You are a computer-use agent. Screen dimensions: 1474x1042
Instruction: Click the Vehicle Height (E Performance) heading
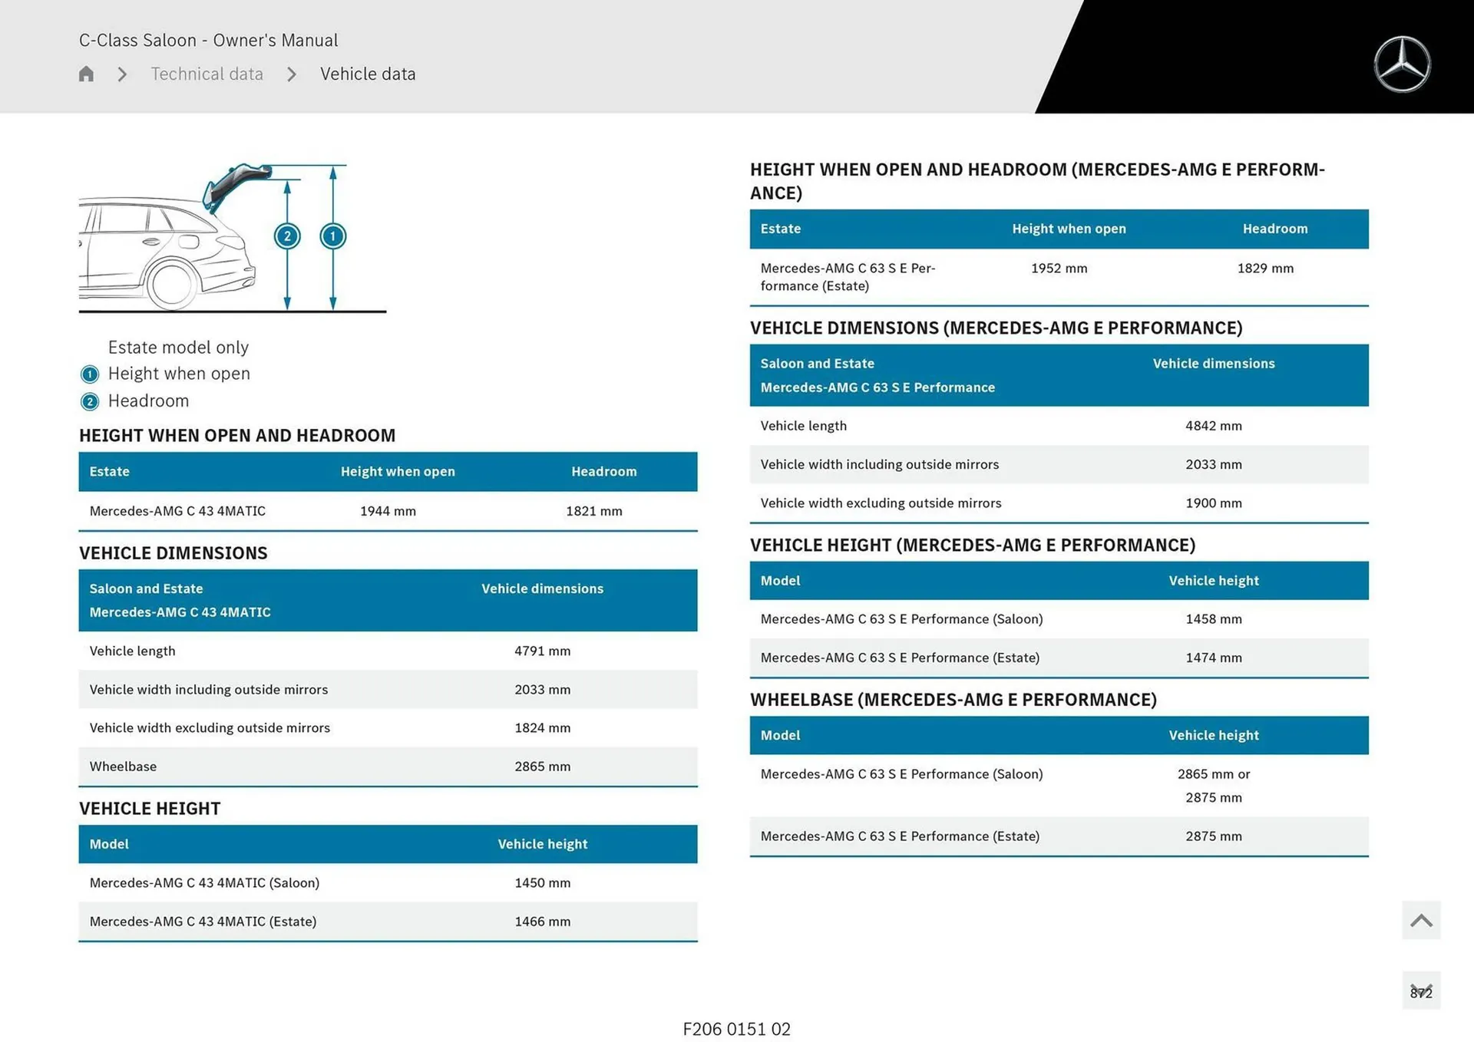[973, 546]
